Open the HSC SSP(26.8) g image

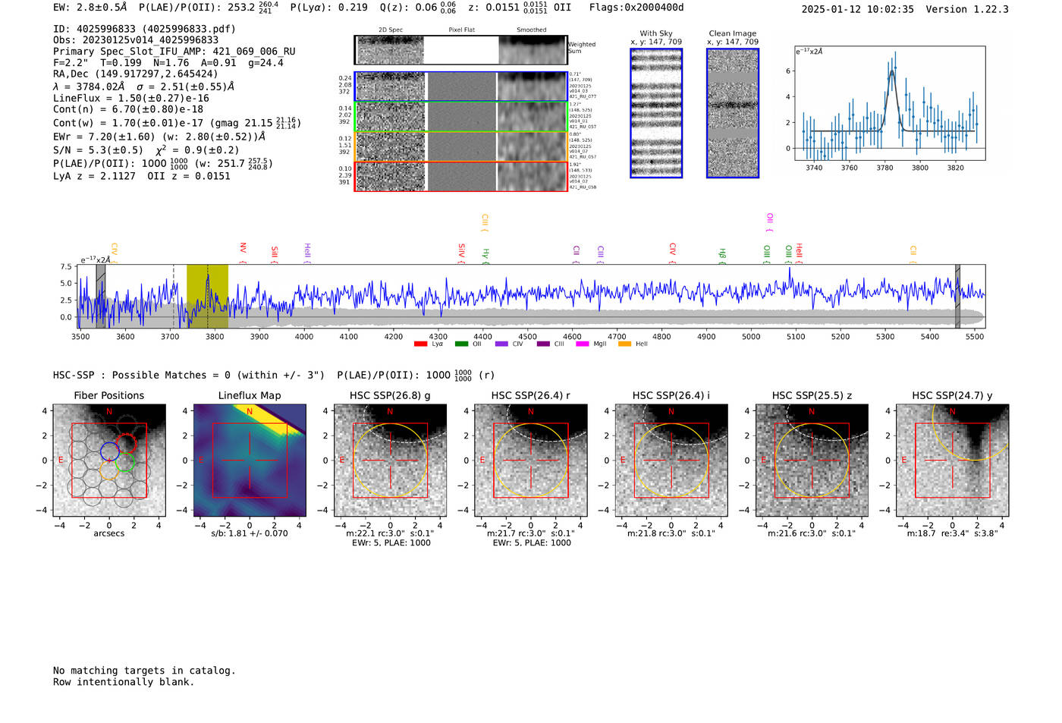[x=391, y=460]
